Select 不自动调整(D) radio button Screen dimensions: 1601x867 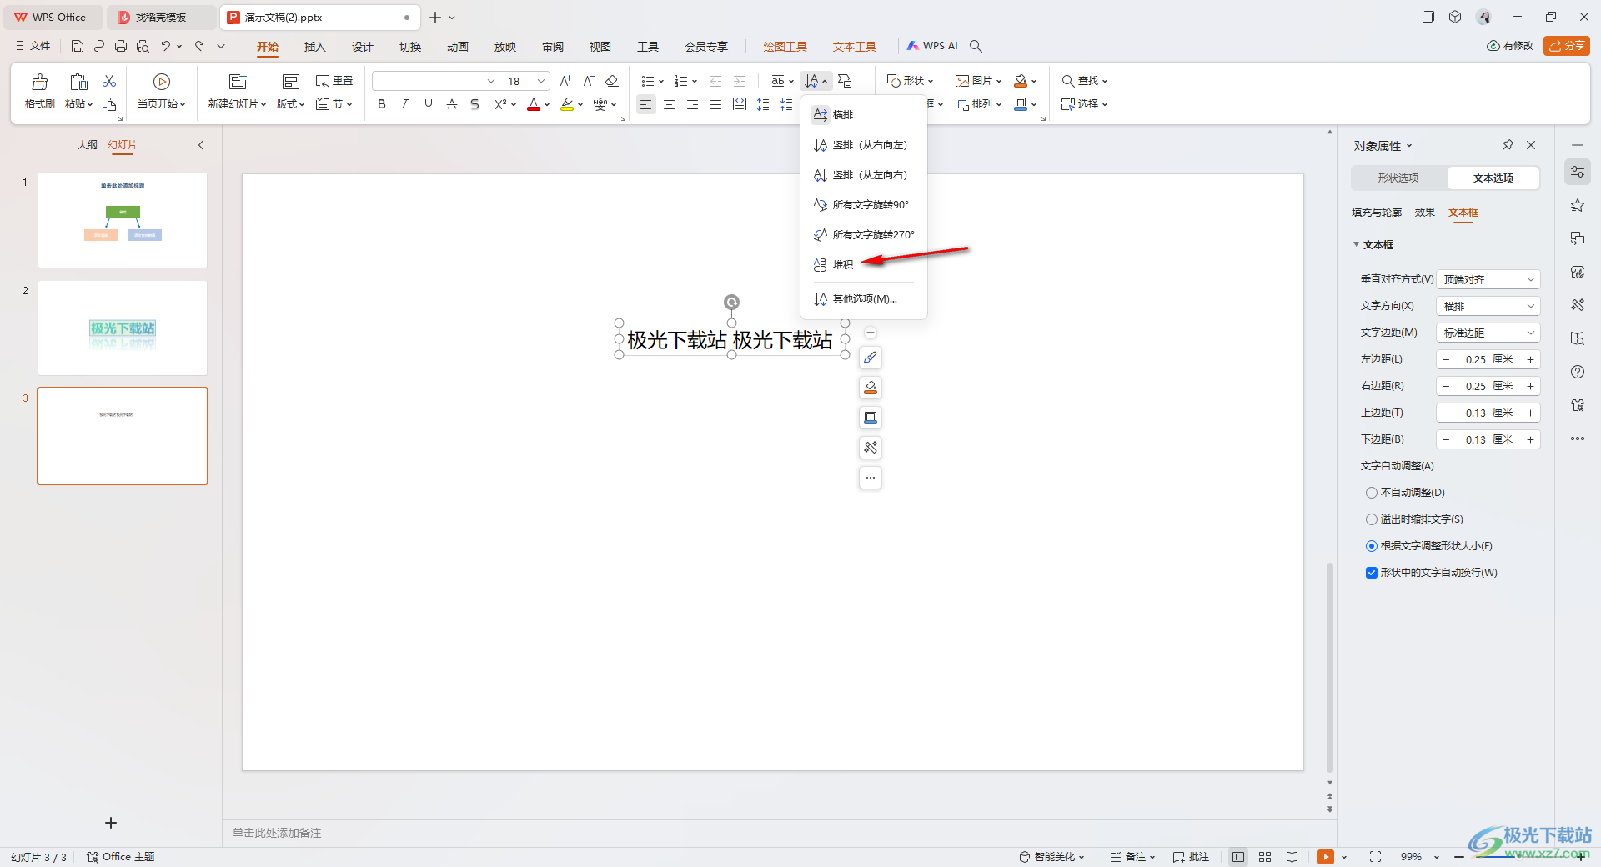click(x=1372, y=493)
